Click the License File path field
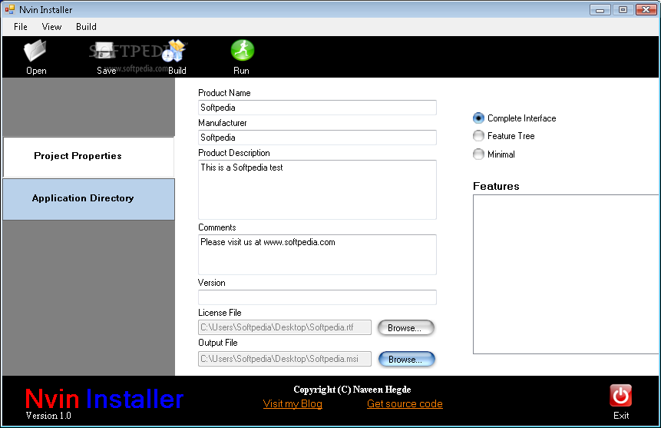 [x=285, y=327]
